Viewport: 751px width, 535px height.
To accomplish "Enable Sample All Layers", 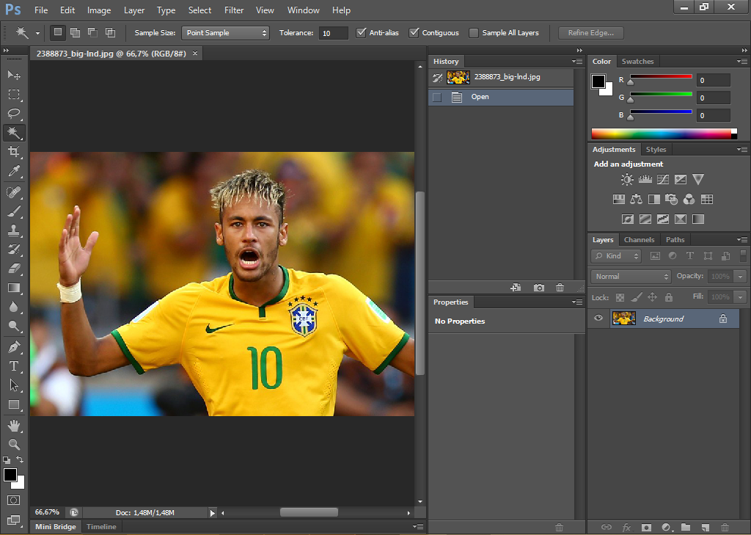I will coord(473,32).
